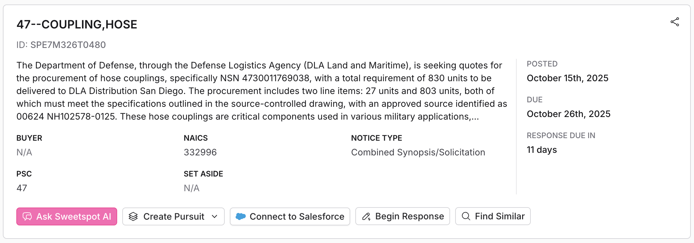Viewport: 694px width, 243px height.
Task: Open the 47--COUPLING,HOSE title
Action: [x=77, y=25]
